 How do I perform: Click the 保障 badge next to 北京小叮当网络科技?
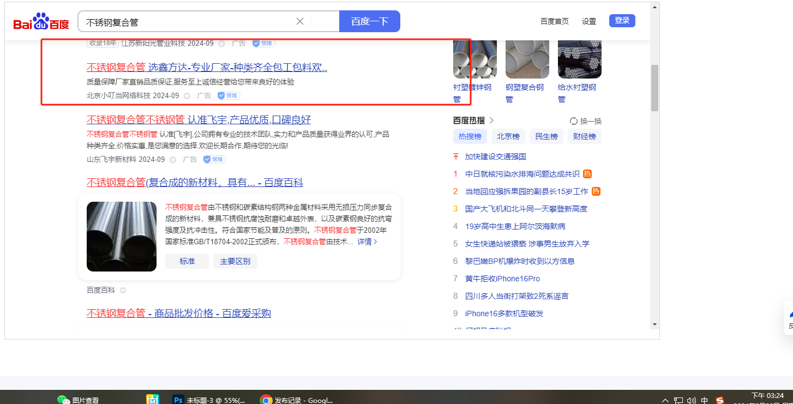[x=229, y=96]
